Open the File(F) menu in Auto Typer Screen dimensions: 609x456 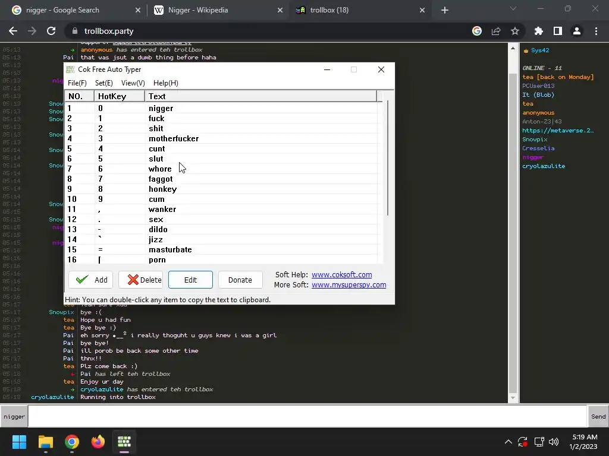click(77, 83)
